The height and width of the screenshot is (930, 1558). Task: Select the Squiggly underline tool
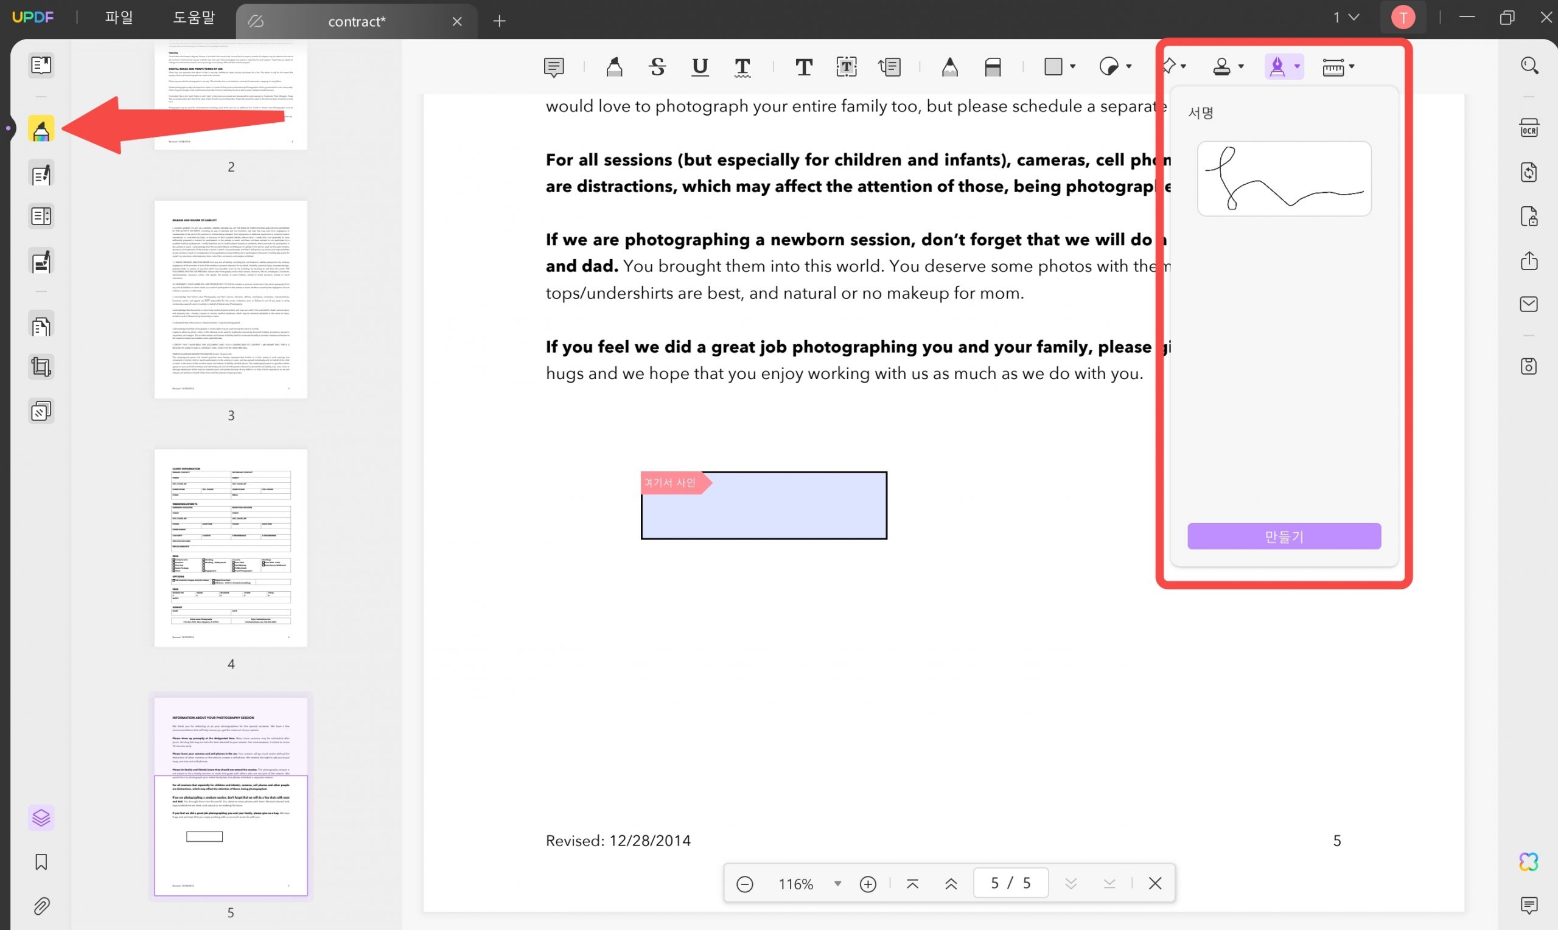(742, 66)
